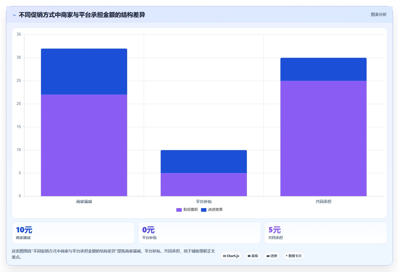Click the lightning icon beside the chart title
Screen dimensions: 399x272
(14, 15)
